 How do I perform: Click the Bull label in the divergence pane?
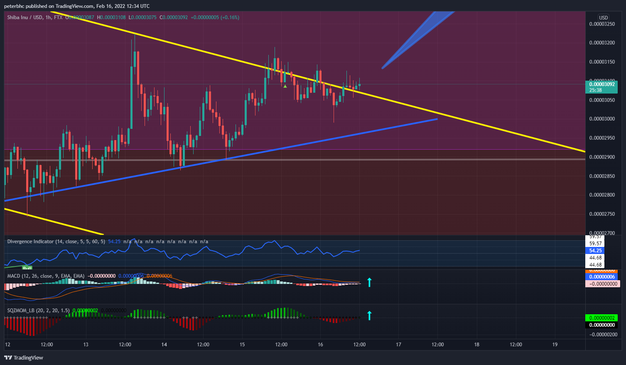pyautogui.click(x=27, y=268)
